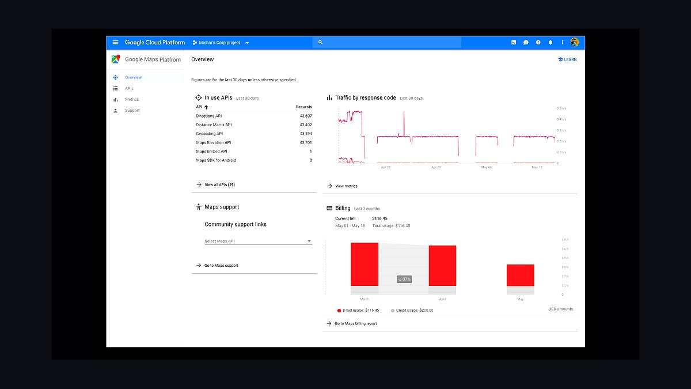691x389 pixels.
Task: Open the View metrics link
Action: coord(342,186)
